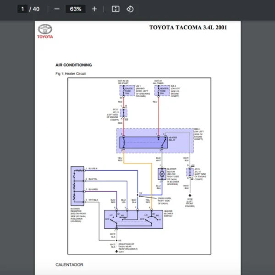Click the 'Fig 1: Heater Circuit' caption

coord(71,73)
